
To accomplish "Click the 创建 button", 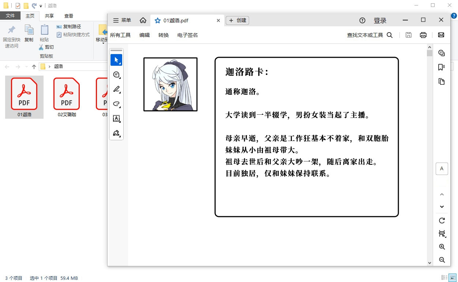I will pyautogui.click(x=237, y=20).
